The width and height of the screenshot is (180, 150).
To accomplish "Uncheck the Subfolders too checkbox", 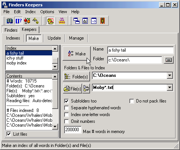I will pos(66,101).
